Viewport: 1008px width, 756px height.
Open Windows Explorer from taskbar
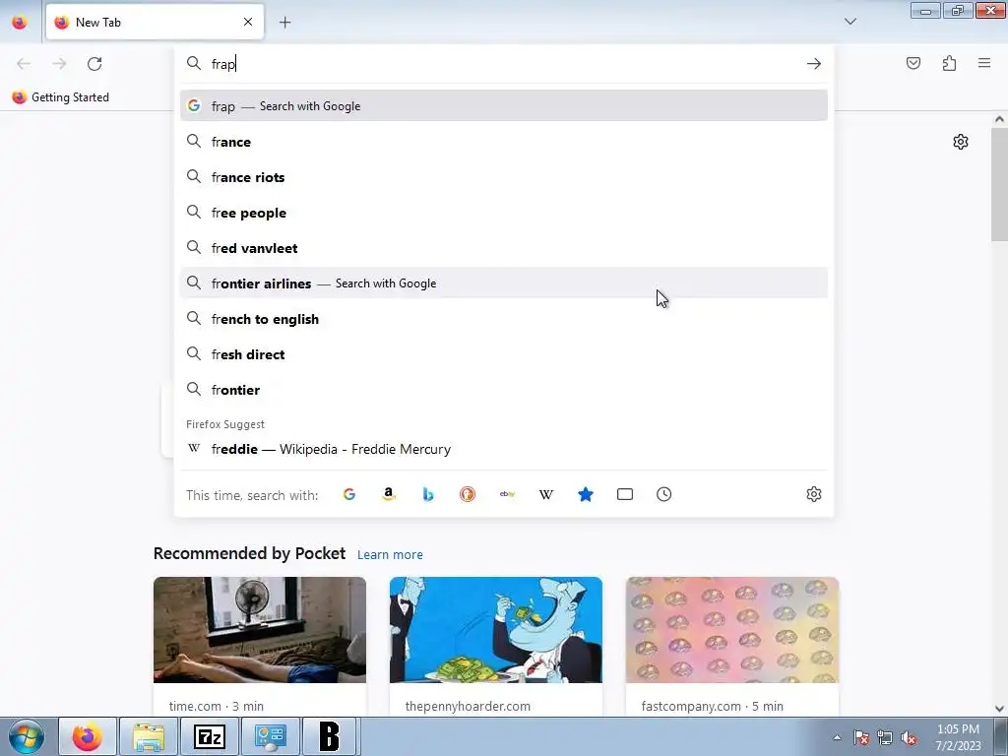[x=149, y=736]
